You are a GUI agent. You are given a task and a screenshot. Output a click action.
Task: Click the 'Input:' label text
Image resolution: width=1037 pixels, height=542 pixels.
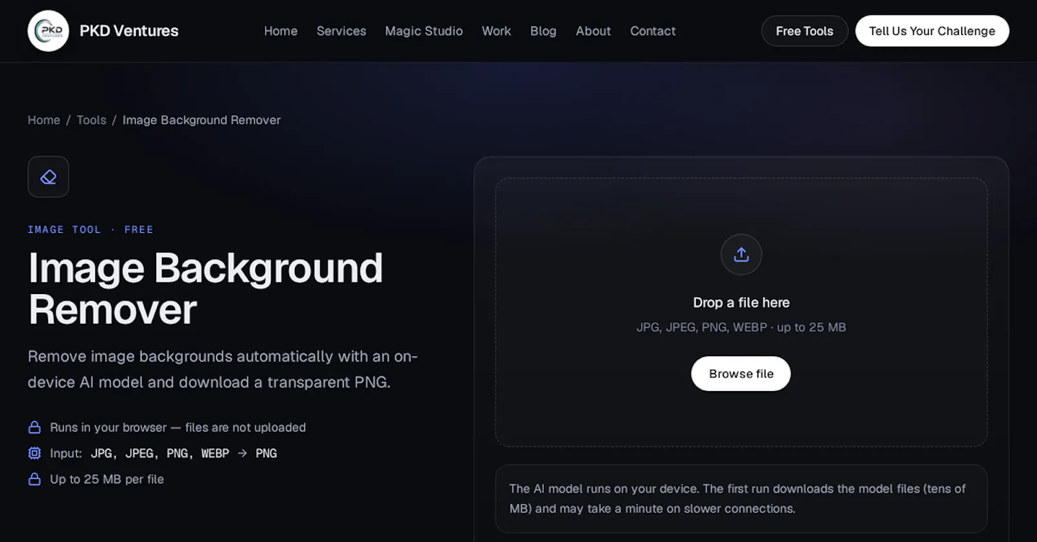tap(66, 453)
